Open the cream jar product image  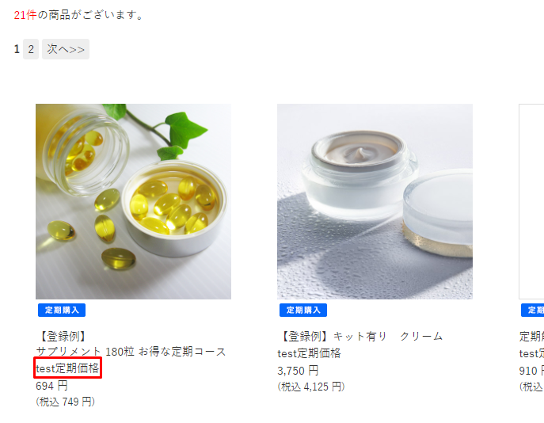(x=375, y=201)
